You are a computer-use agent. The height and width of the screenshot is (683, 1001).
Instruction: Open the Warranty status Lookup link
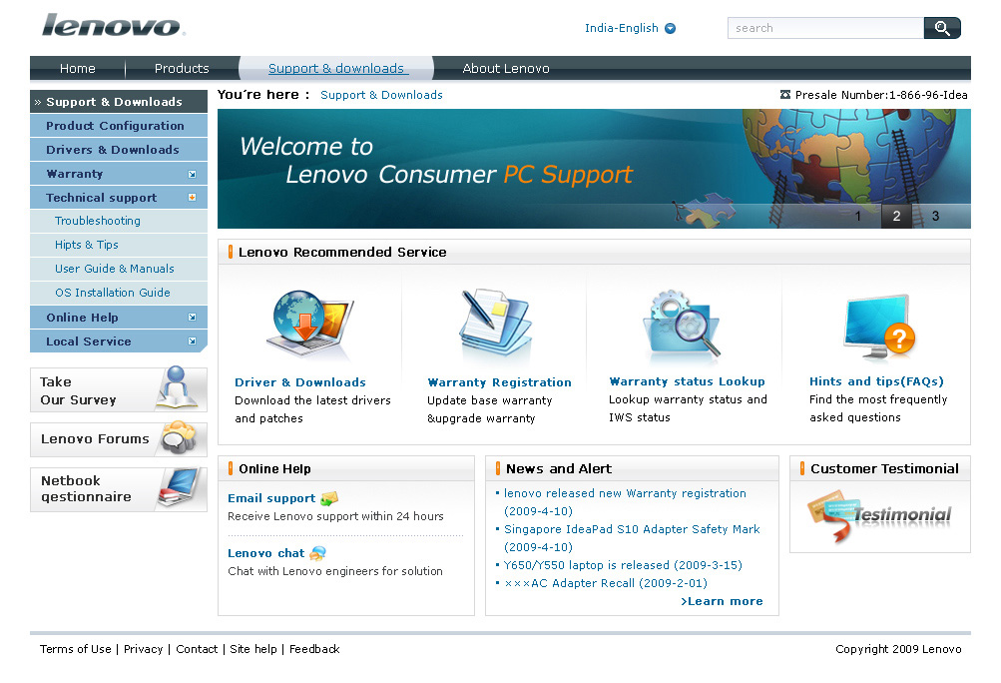pos(687,381)
